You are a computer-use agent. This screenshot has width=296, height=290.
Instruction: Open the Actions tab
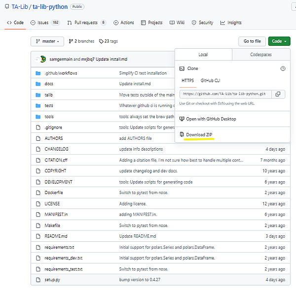pos(124,23)
